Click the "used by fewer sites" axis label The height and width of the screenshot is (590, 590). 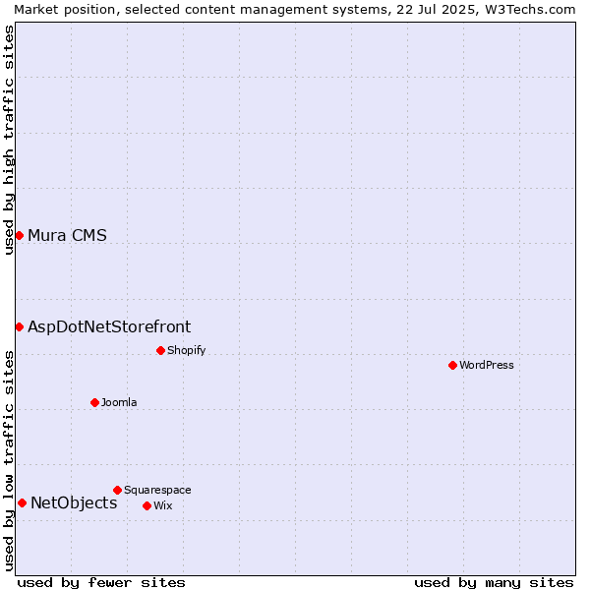tap(101, 583)
